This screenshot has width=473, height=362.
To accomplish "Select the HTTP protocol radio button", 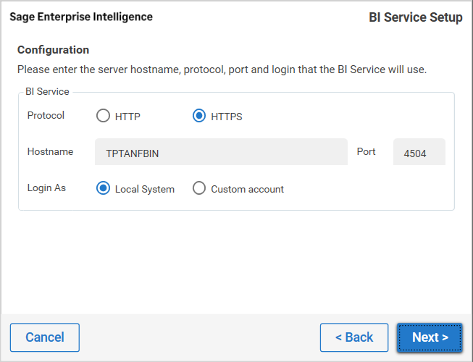I will (x=103, y=116).
